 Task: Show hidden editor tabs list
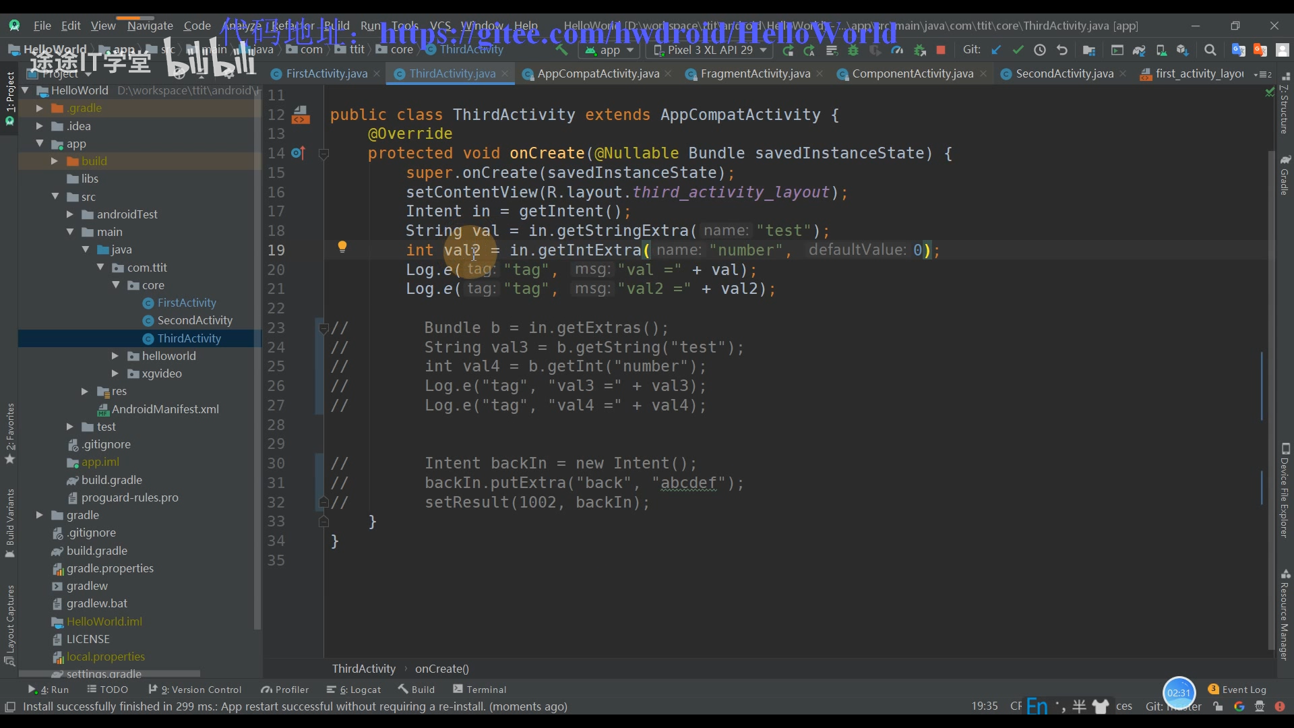(1262, 74)
